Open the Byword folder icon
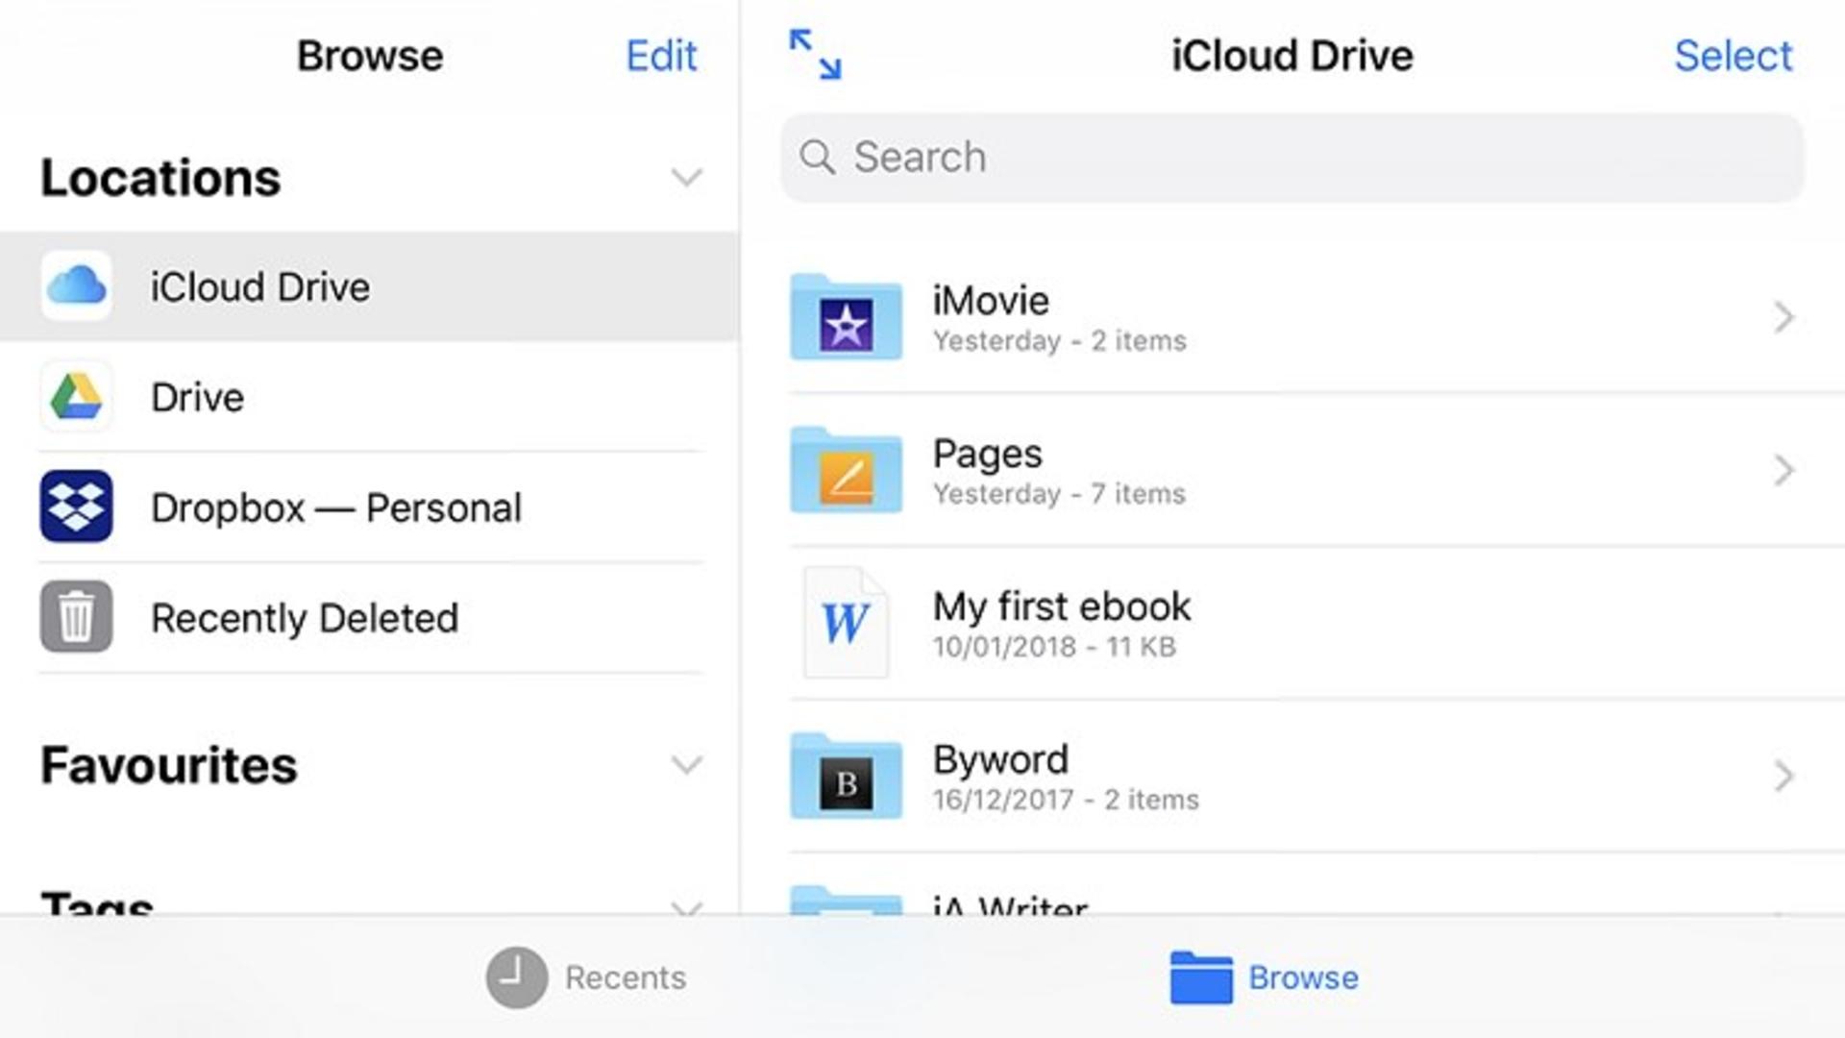1845x1038 pixels. [x=846, y=777]
